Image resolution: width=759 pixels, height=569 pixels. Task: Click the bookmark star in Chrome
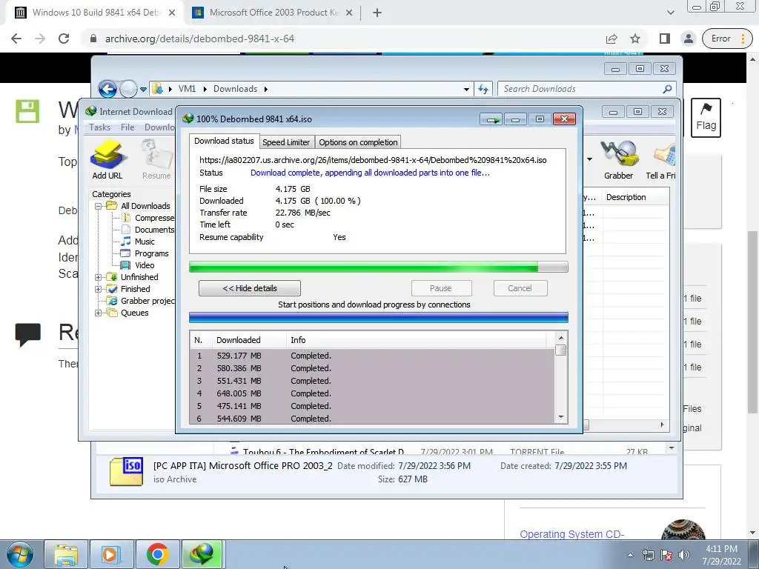coord(635,39)
